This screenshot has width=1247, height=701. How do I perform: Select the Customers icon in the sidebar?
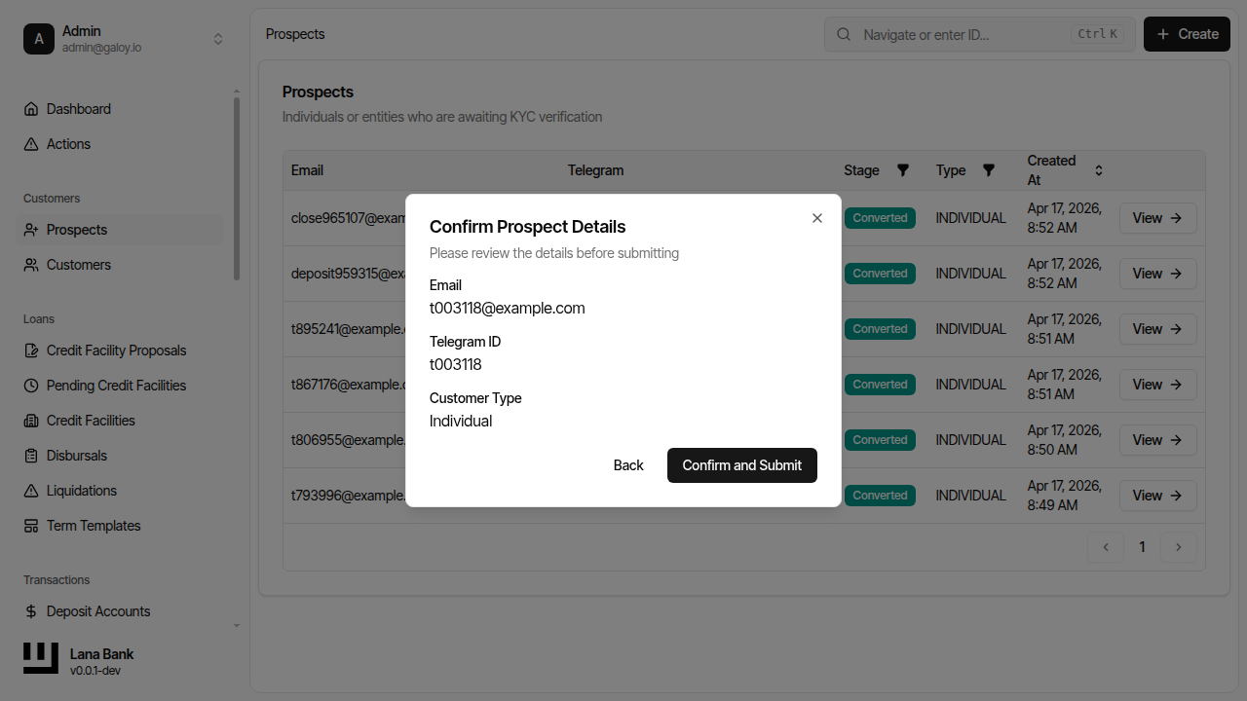tap(30, 265)
